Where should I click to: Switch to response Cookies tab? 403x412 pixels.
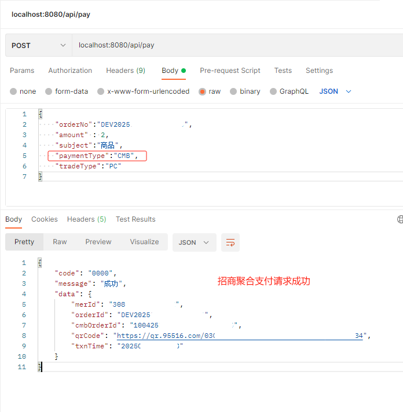(x=45, y=219)
